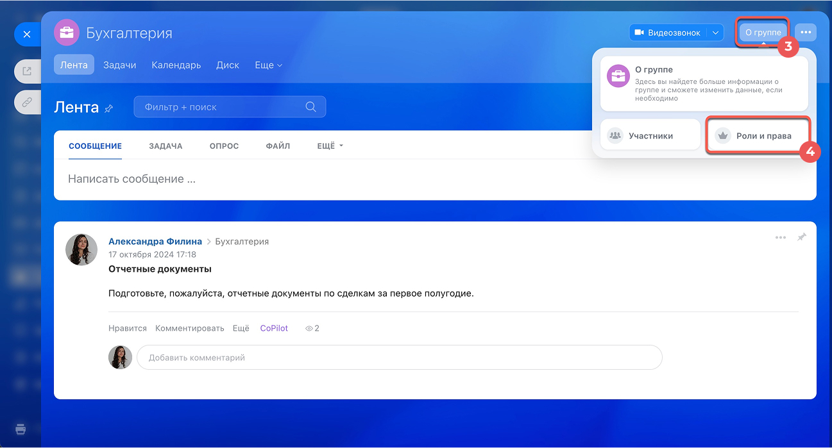Expand the Видеозвонок dropdown arrow

coord(715,33)
